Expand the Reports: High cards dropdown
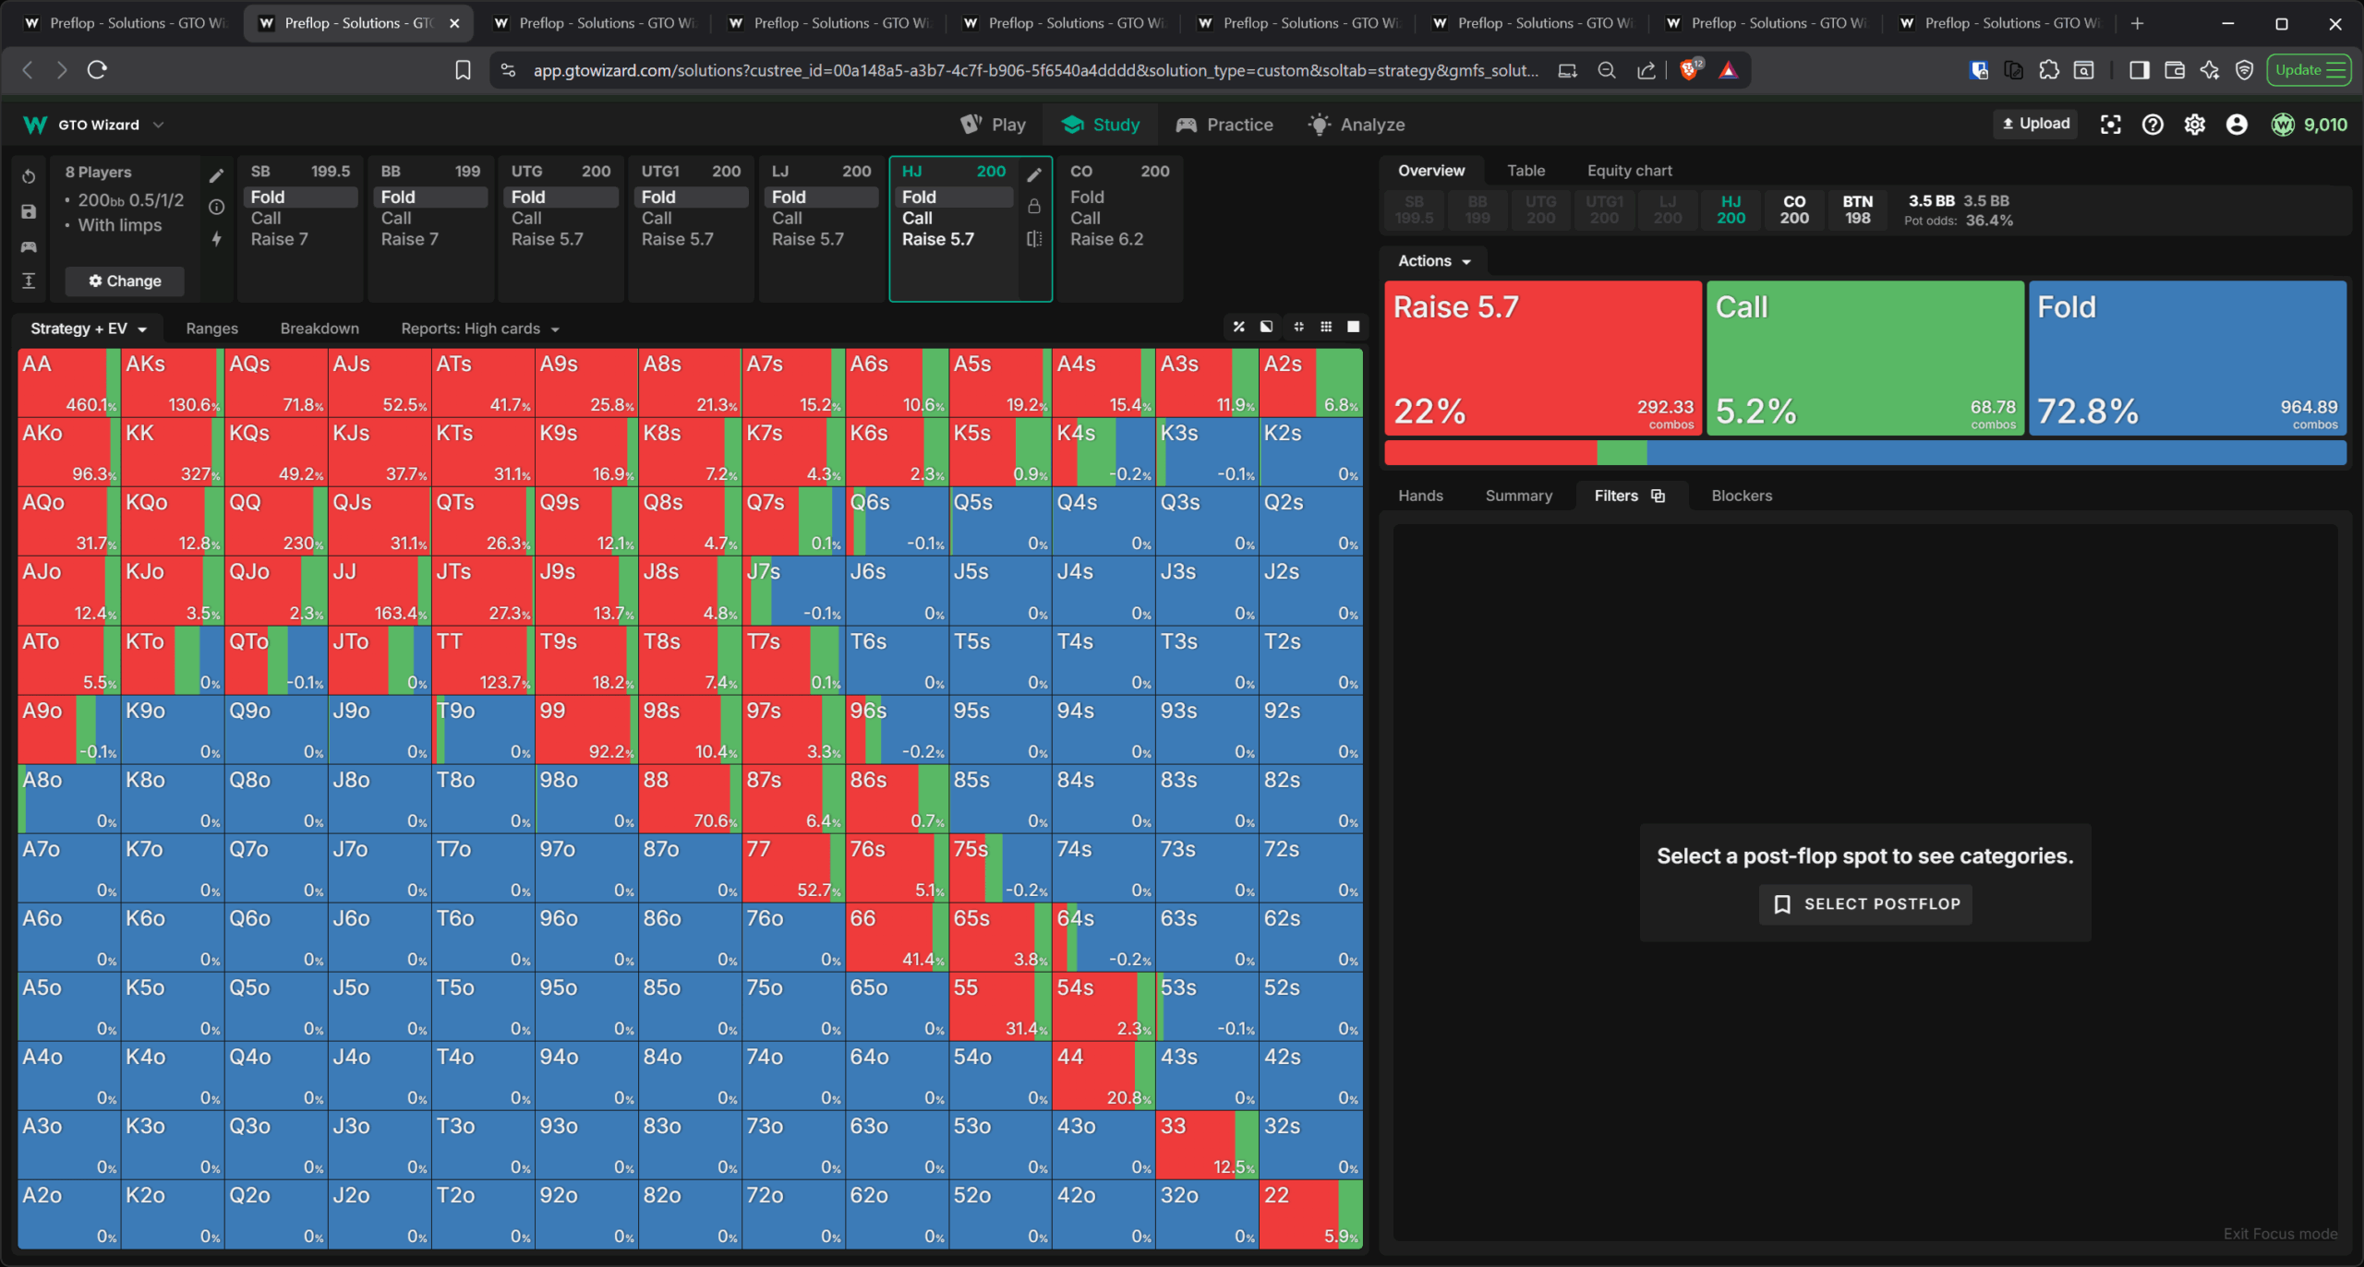The height and width of the screenshot is (1267, 2364). pos(480,329)
